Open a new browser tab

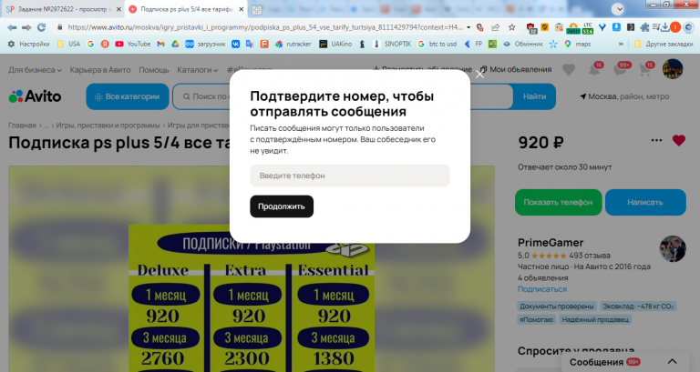(x=257, y=9)
